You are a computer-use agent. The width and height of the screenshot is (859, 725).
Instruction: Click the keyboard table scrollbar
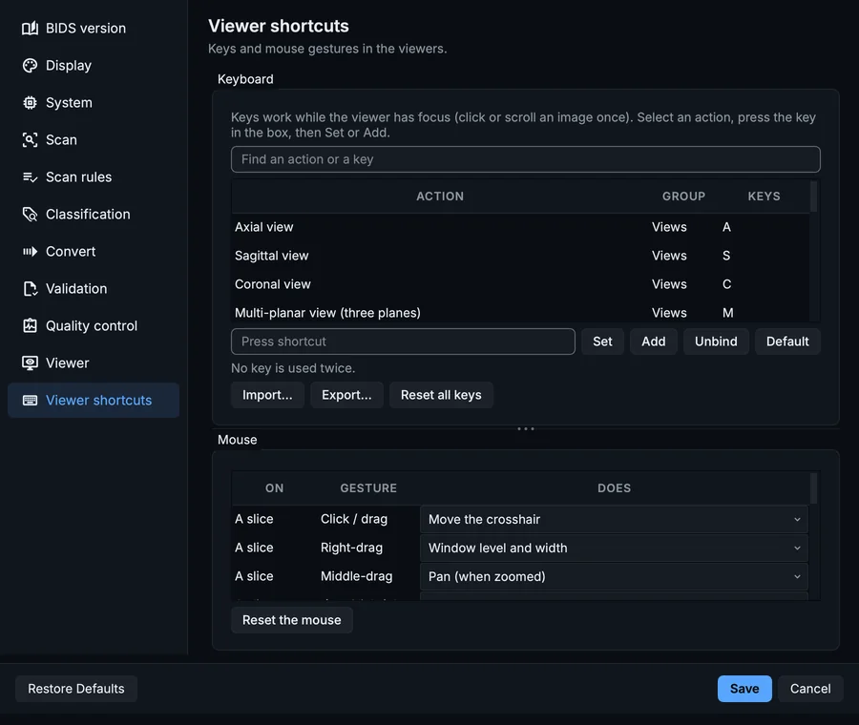point(814,197)
